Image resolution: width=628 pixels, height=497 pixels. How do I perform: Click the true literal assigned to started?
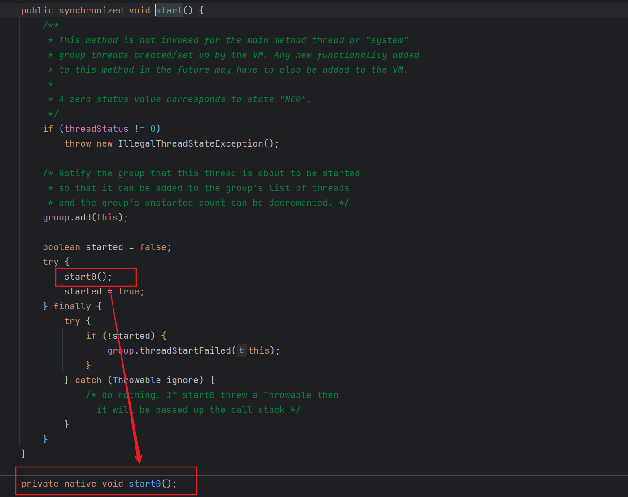(128, 291)
